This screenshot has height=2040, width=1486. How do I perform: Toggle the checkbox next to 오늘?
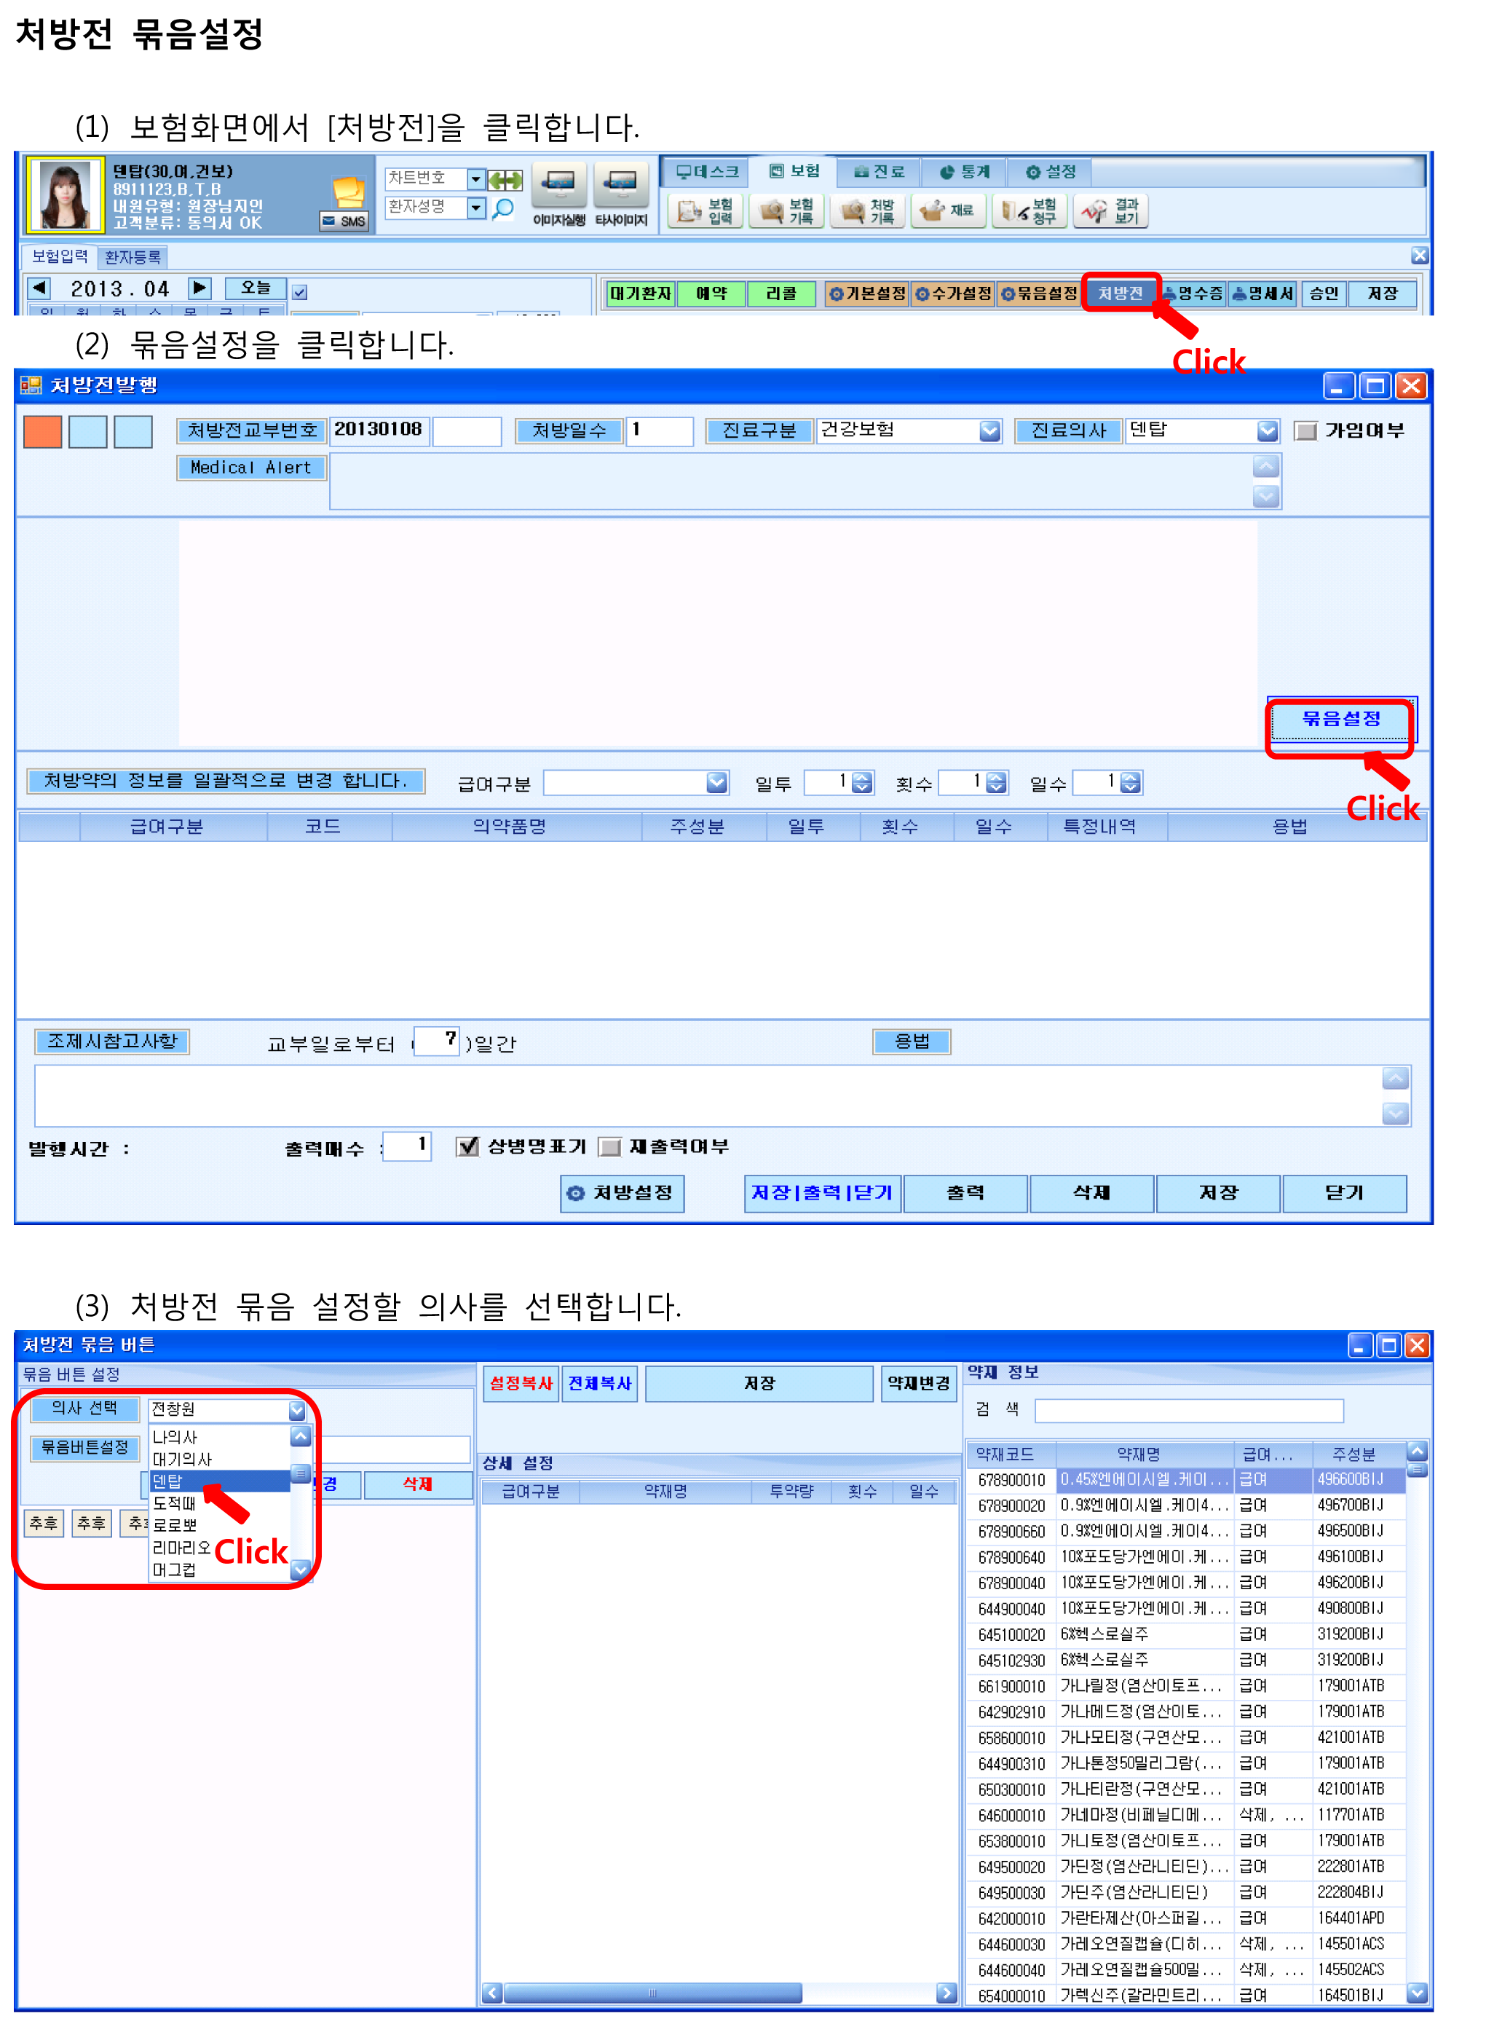point(299,293)
